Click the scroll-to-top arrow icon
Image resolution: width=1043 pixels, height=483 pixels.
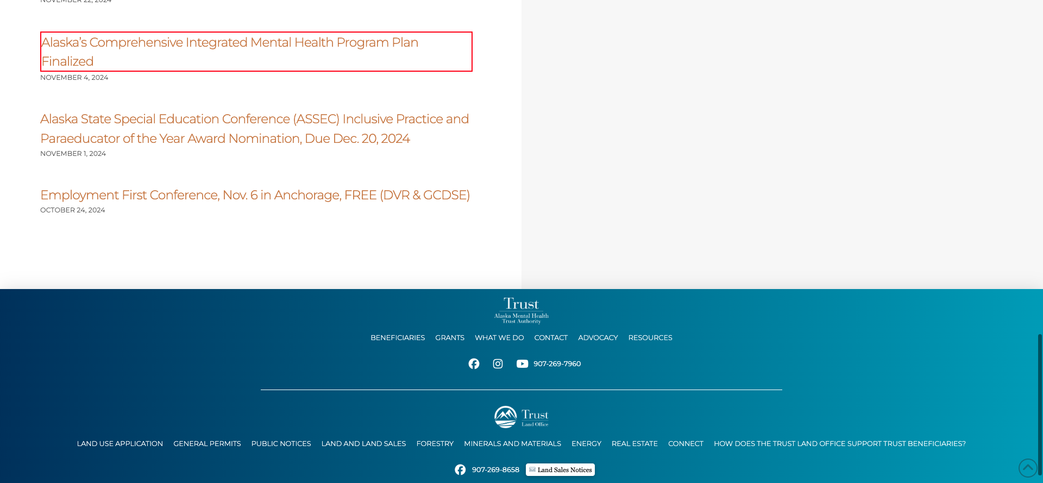[1028, 468]
